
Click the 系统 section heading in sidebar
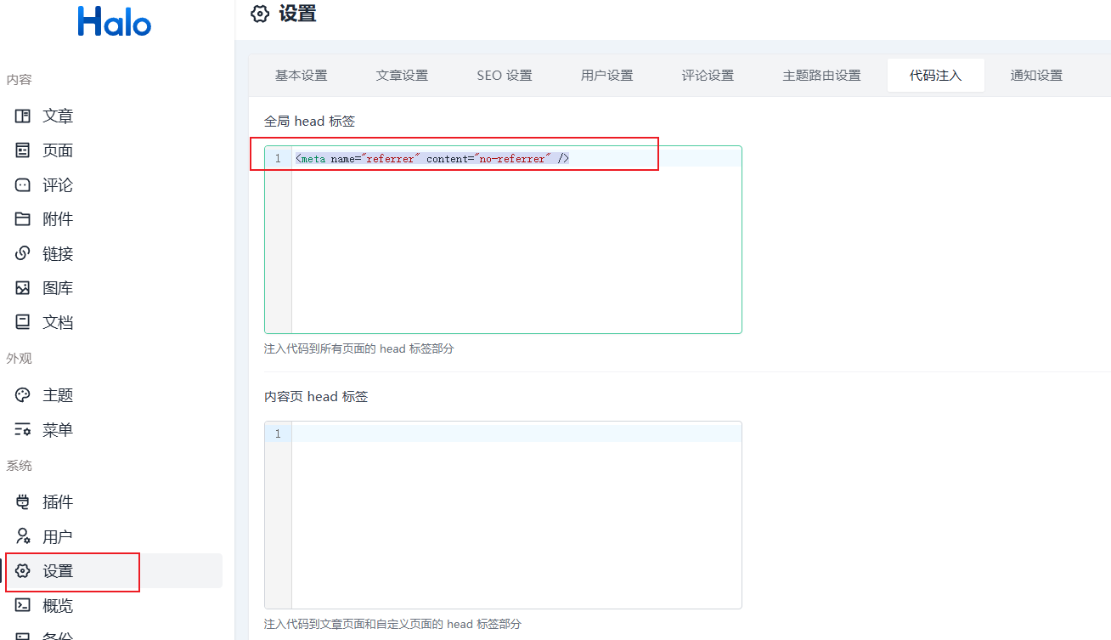click(19, 466)
